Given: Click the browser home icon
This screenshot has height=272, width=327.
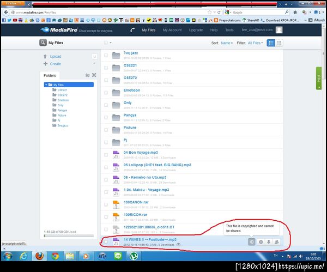Looking at the screenshot, I should [295, 13].
